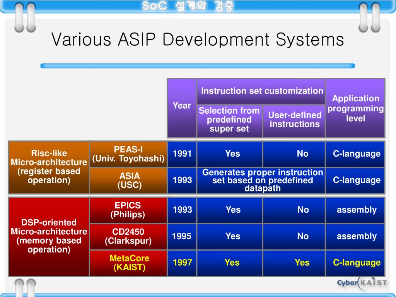The height and width of the screenshot is (297, 396).
Task: Click the title "Various ASIP Development Systems"
Action: pos(198,40)
